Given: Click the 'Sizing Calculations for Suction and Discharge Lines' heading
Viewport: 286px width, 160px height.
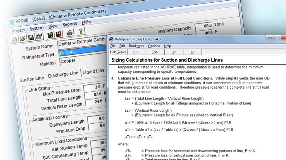Looking at the screenshot, I should [167, 60].
